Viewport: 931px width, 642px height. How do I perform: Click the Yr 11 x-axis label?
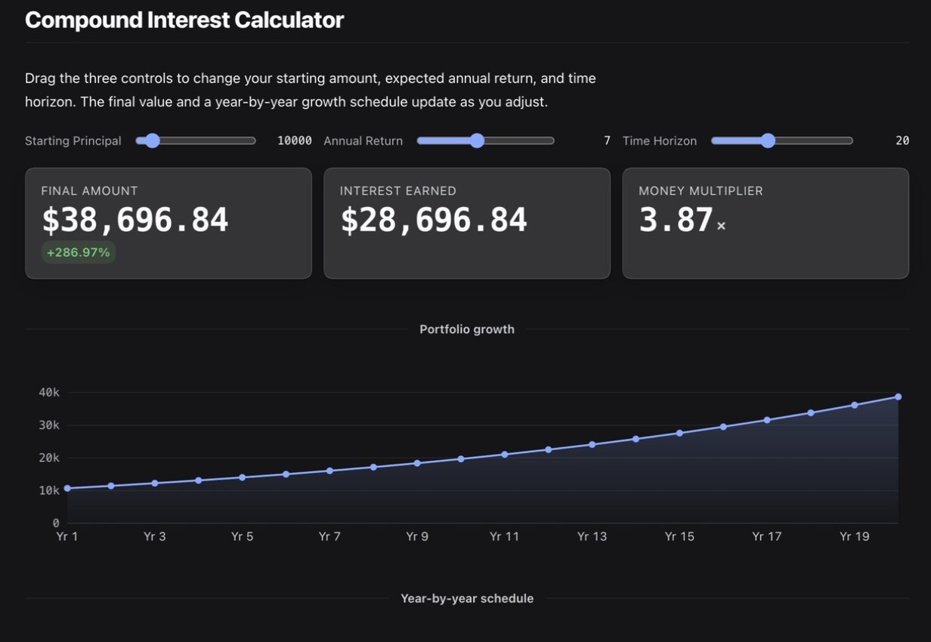(x=505, y=536)
